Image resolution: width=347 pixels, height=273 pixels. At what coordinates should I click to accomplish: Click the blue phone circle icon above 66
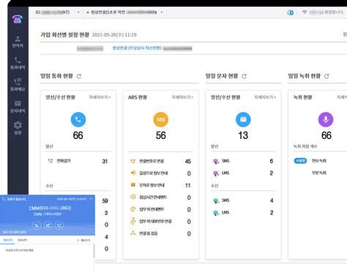(78, 119)
